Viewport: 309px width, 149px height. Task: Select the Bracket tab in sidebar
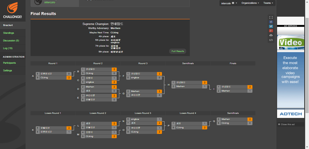pos(8,25)
